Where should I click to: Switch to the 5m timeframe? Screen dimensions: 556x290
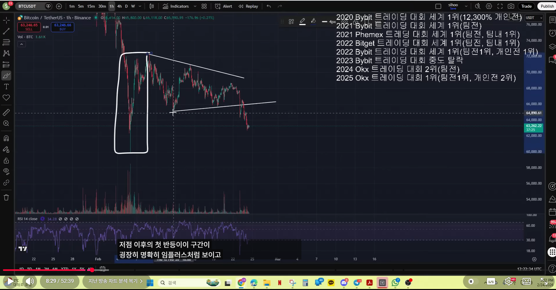pyautogui.click(x=81, y=6)
